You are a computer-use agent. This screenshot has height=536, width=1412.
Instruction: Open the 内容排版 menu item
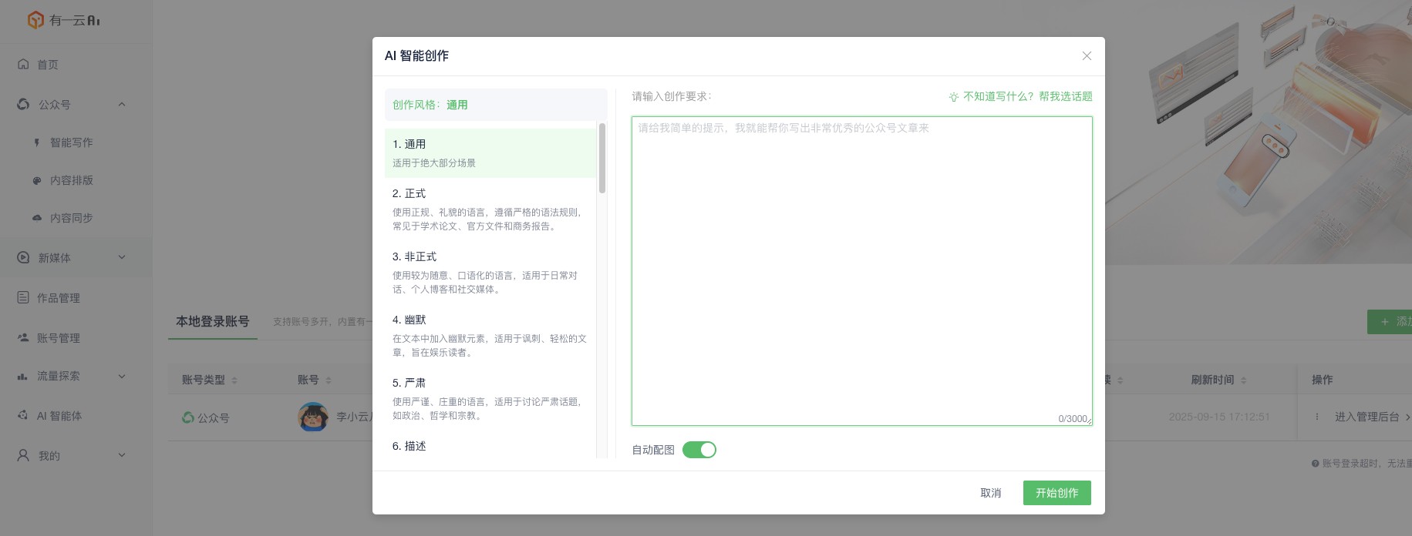pyautogui.click(x=71, y=180)
